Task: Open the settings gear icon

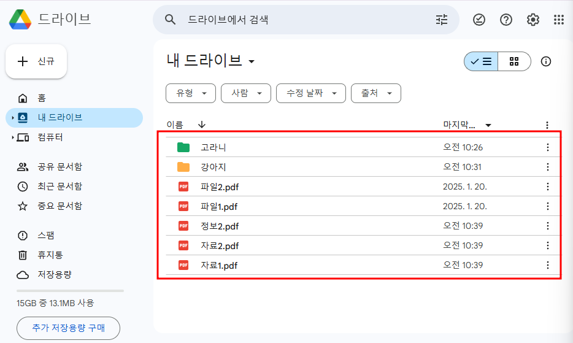Action: coord(533,20)
